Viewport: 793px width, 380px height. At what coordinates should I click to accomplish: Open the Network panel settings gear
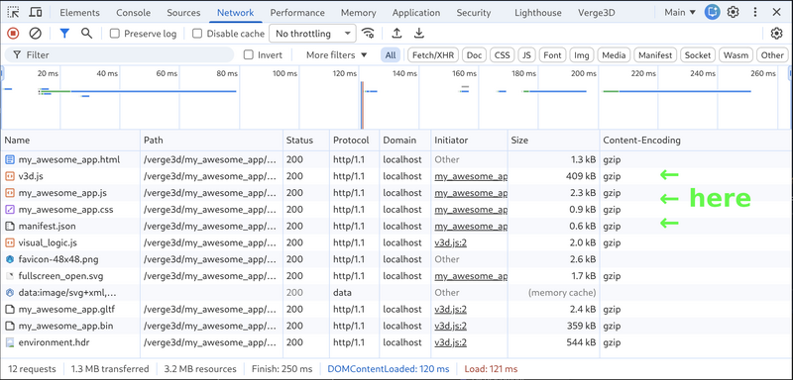tap(776, 34)
